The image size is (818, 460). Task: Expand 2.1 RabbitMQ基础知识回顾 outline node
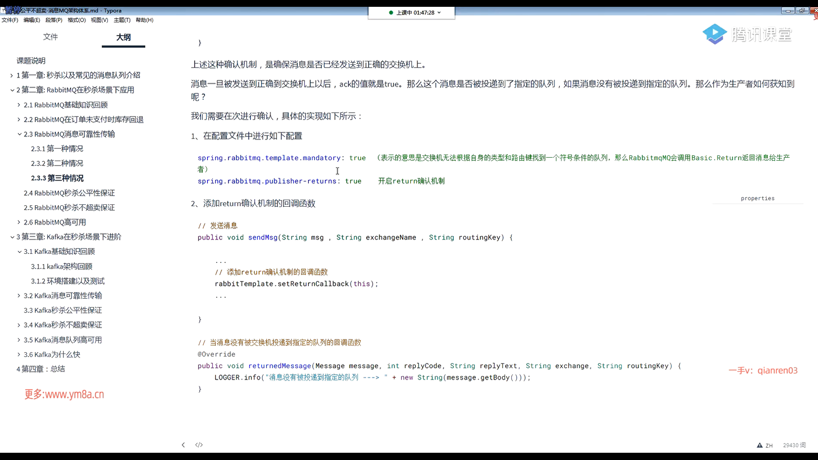19,105
